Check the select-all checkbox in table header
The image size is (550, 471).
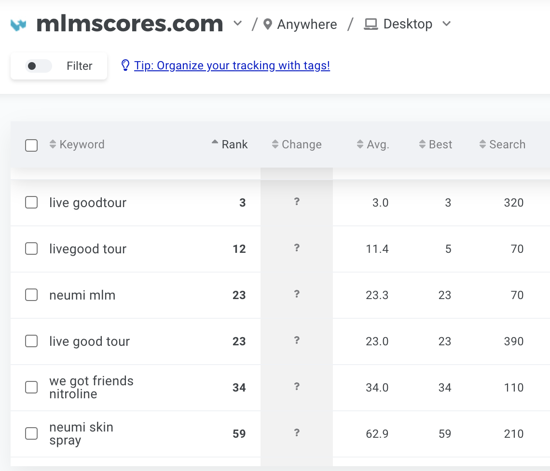click(31, 145)
